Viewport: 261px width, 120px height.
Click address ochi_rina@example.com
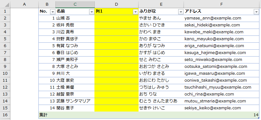coord(221,94)
